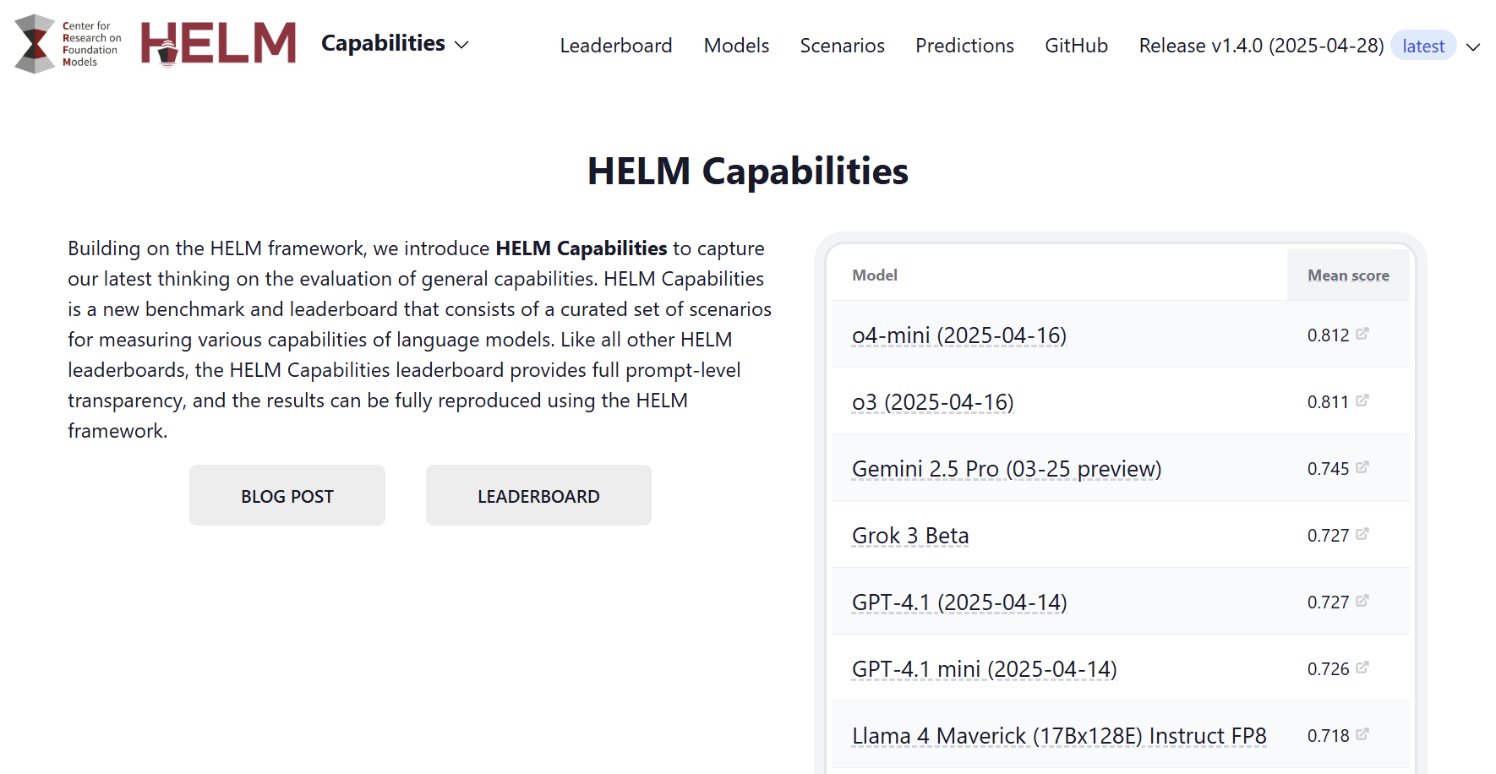Open Gemini 2.5 Pro (03-25 preview) link
The width and height of the screenshot is (1496, 774).
click(1007, 469)
